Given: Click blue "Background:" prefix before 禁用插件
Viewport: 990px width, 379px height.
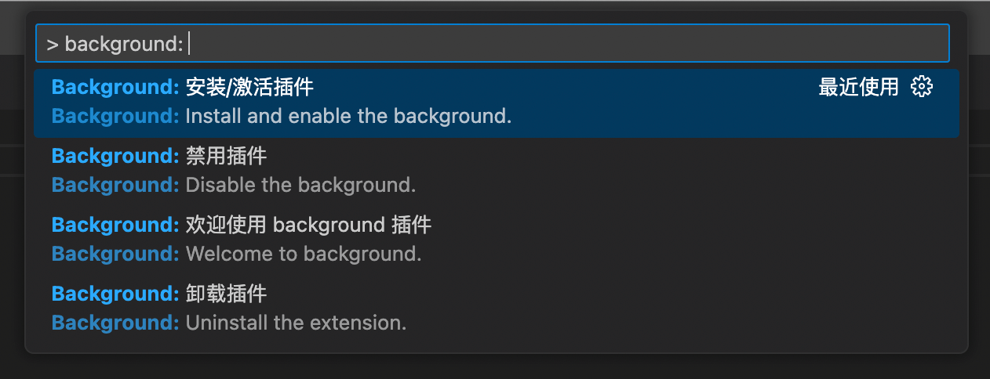Looking at the screenshot, I should click(115, 157).
